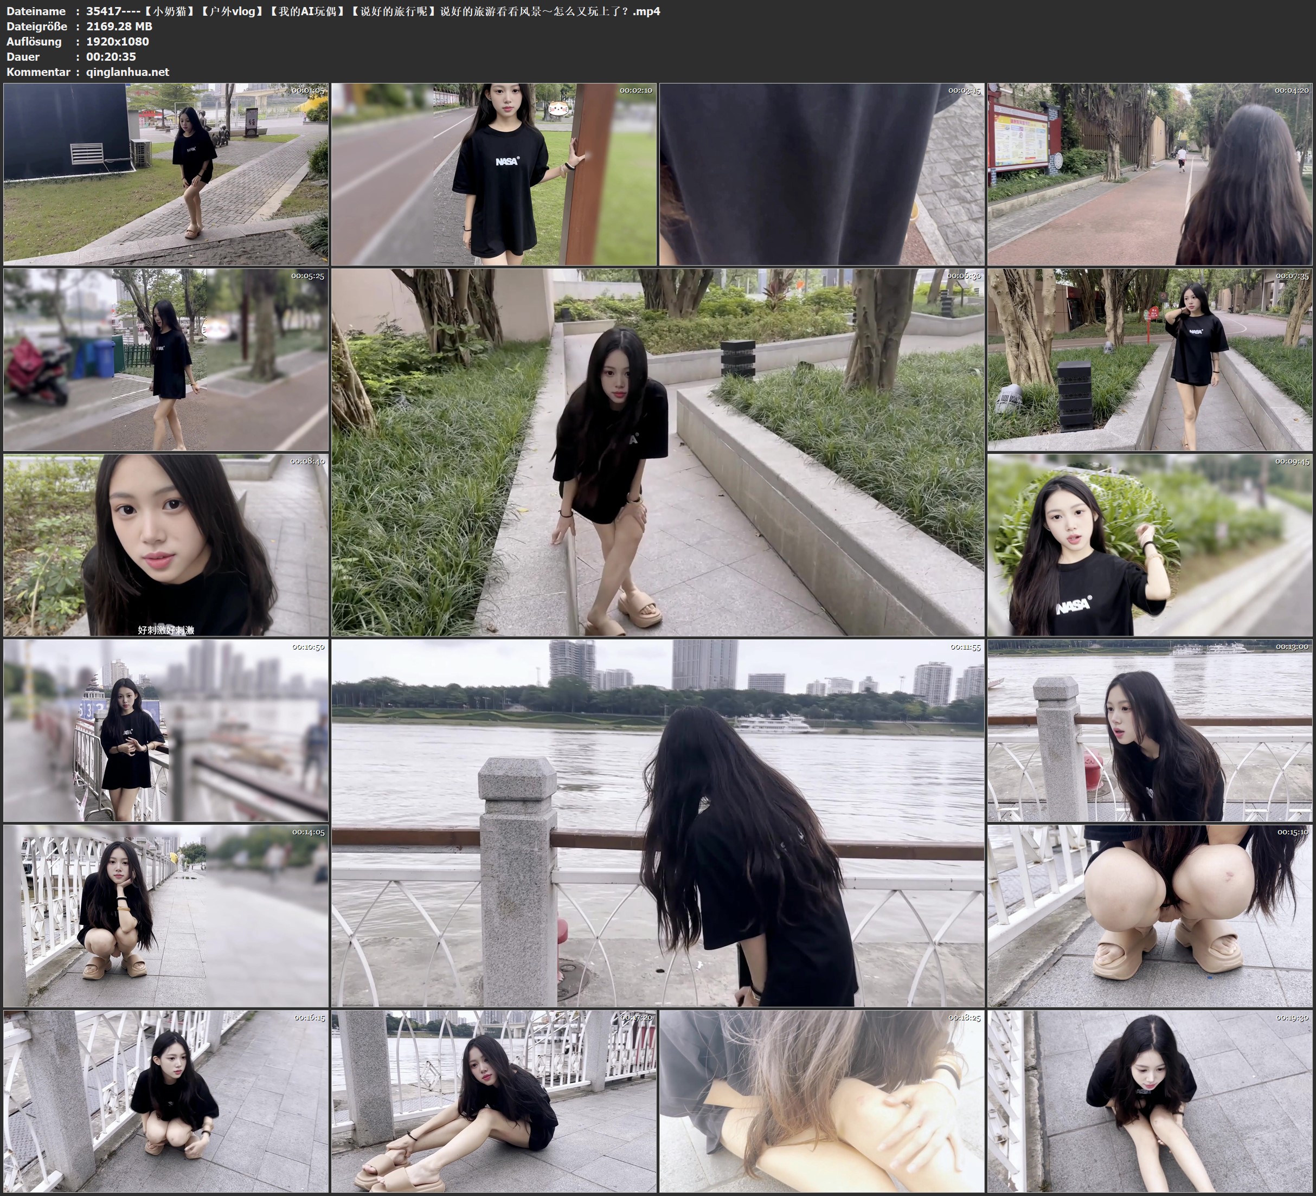Image resolution: width=1316 pixels, height=1196 pixels.
Task: Select the 00:09:45 thumbnail with NASA shirt
Action: pyautogui.click(x=1150, y=544)
